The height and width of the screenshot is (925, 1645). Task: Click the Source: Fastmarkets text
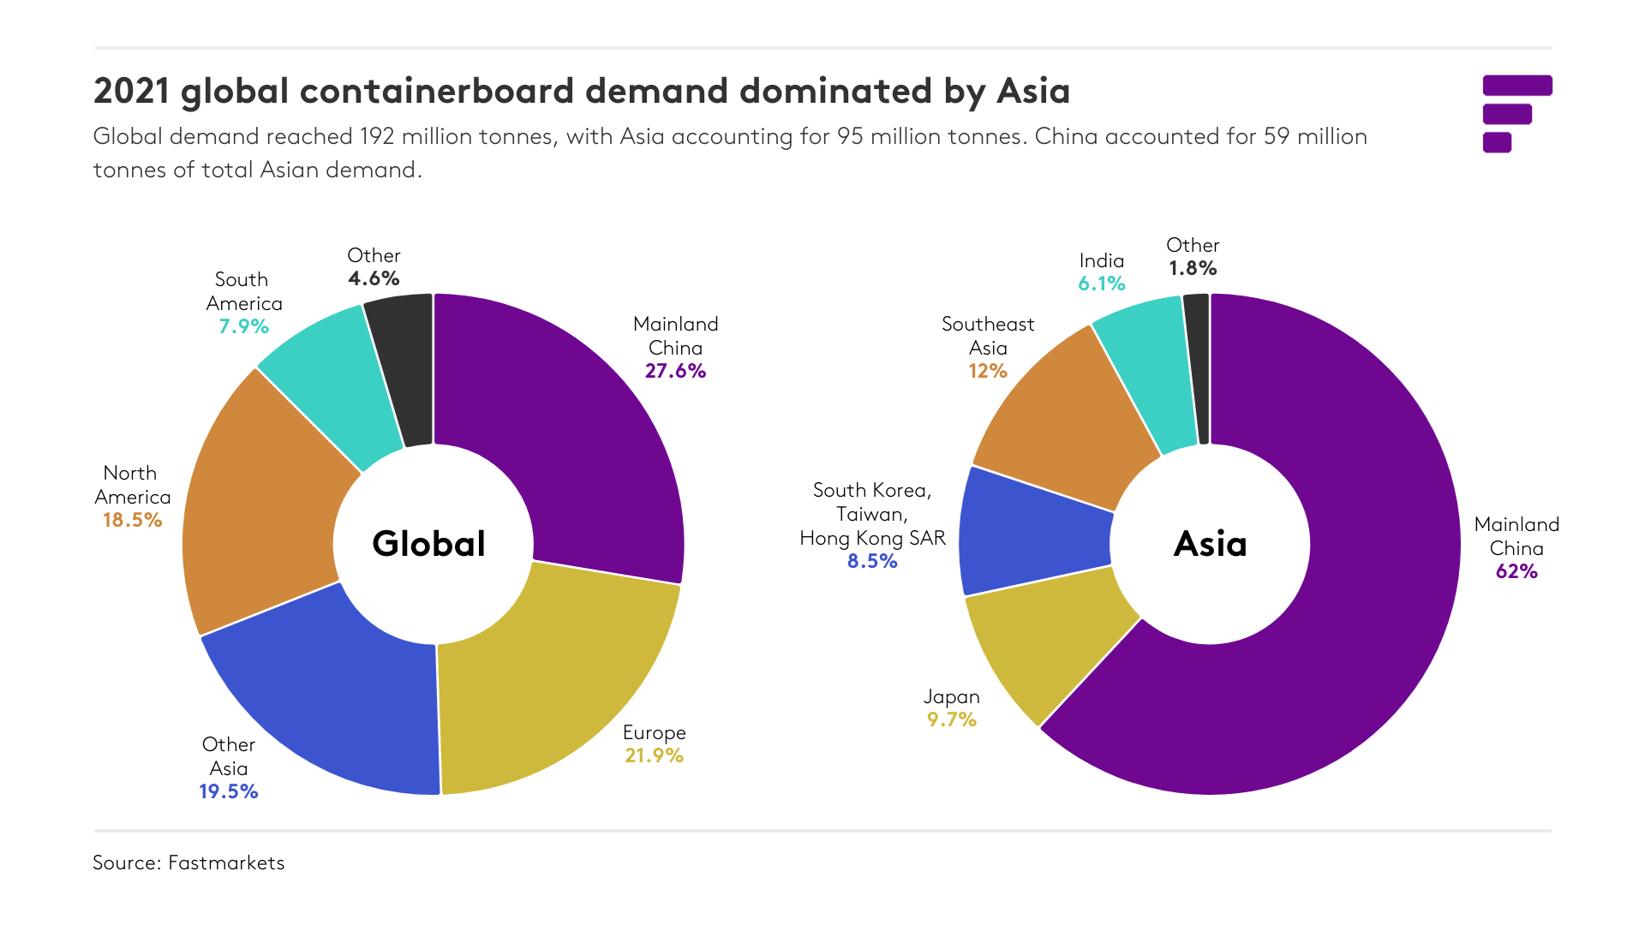pos(188,862)
